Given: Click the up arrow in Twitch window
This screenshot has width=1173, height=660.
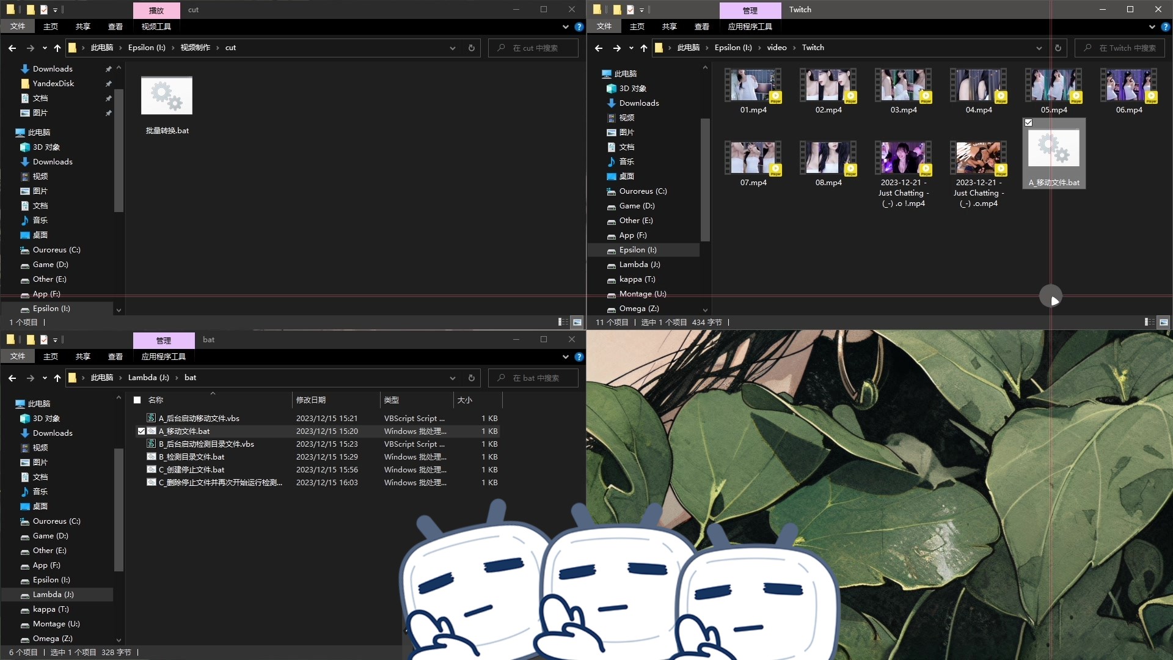Looking at the screenshot, I should click(643, 48).
